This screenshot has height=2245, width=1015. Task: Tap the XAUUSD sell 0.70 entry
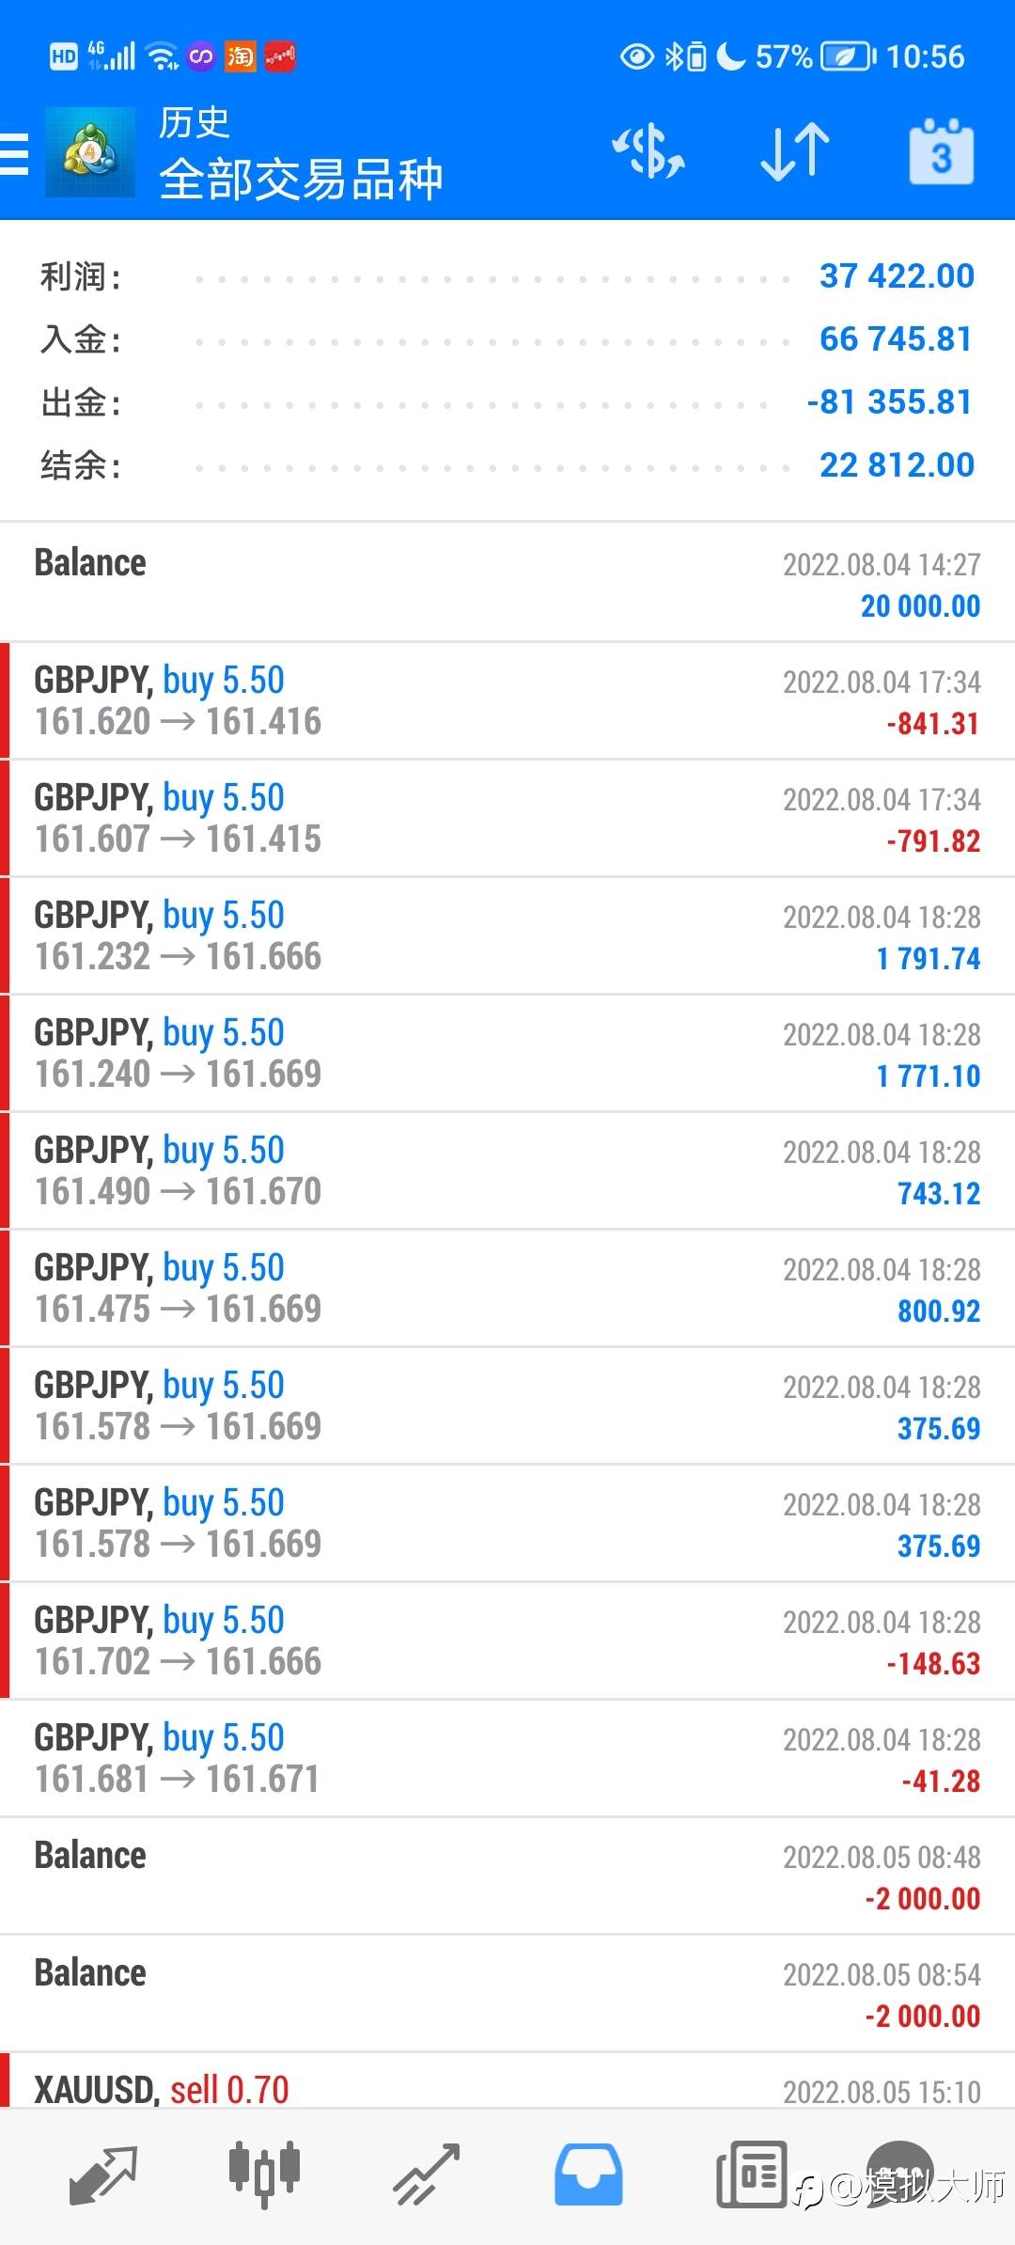click(x=507, y=2081)
